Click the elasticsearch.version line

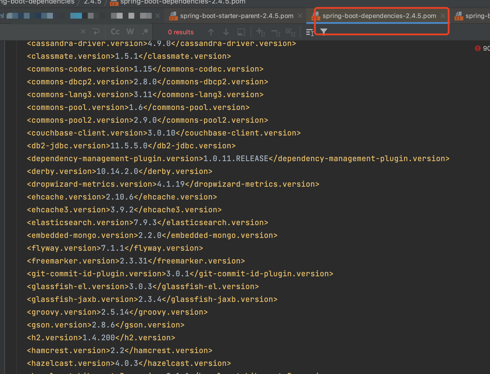(x=148, y=222)
